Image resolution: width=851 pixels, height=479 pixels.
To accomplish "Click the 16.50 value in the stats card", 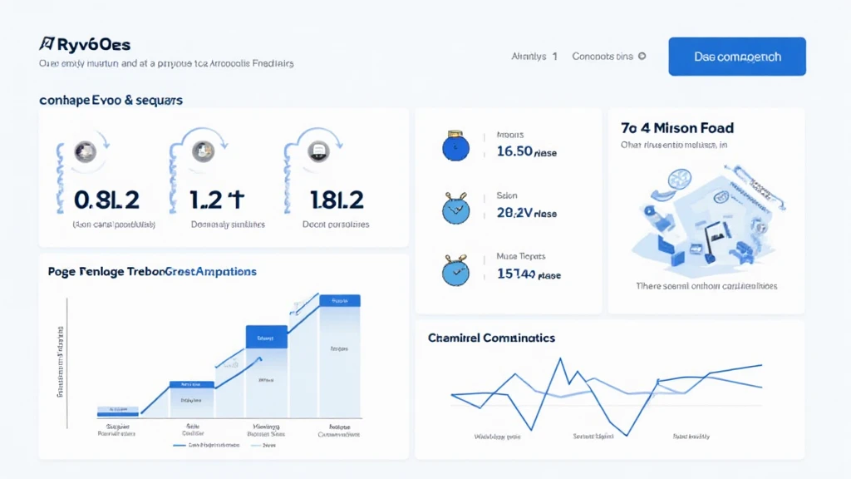I will [514, 151].
